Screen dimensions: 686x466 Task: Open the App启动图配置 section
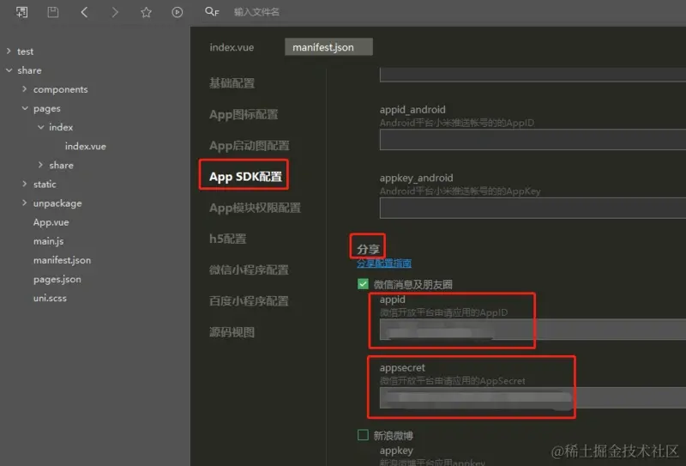[250, 146]
